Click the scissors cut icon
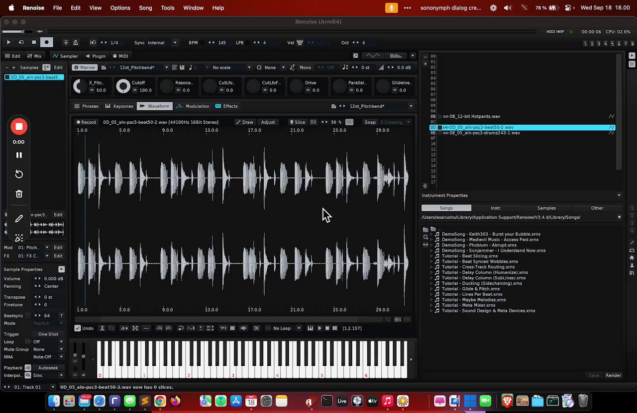The image size is (637, 413). pyautogui.click(x=102, y=329)
